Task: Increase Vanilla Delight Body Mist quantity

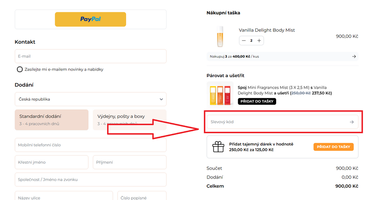Action: tap(259, 40)
